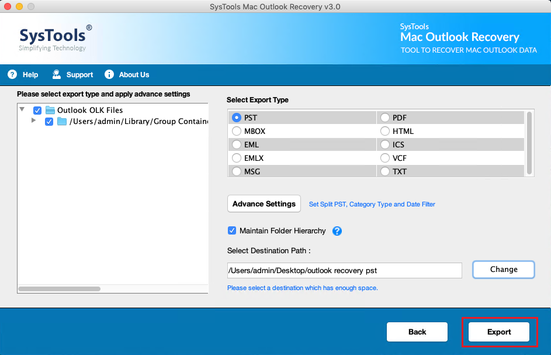Click the 'Select Destination Path :' label
This screenshot has height=355, width=551.
[x=269, y=250]
